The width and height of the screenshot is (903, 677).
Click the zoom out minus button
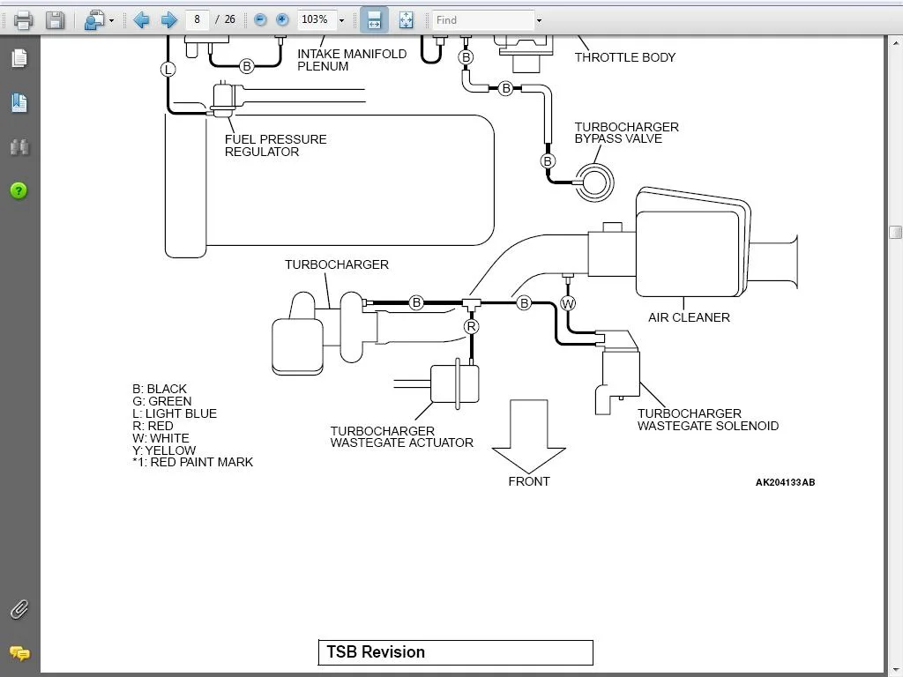pyautogui.click(x=260, y=20)
